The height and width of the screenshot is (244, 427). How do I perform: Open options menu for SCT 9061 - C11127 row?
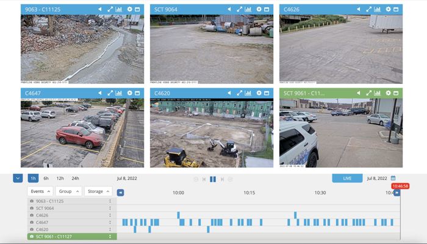[x=110, y=236]
